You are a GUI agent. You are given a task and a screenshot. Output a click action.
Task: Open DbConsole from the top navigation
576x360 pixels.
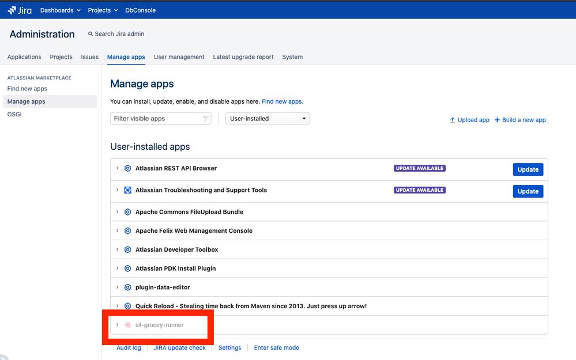tap(140, 10)
